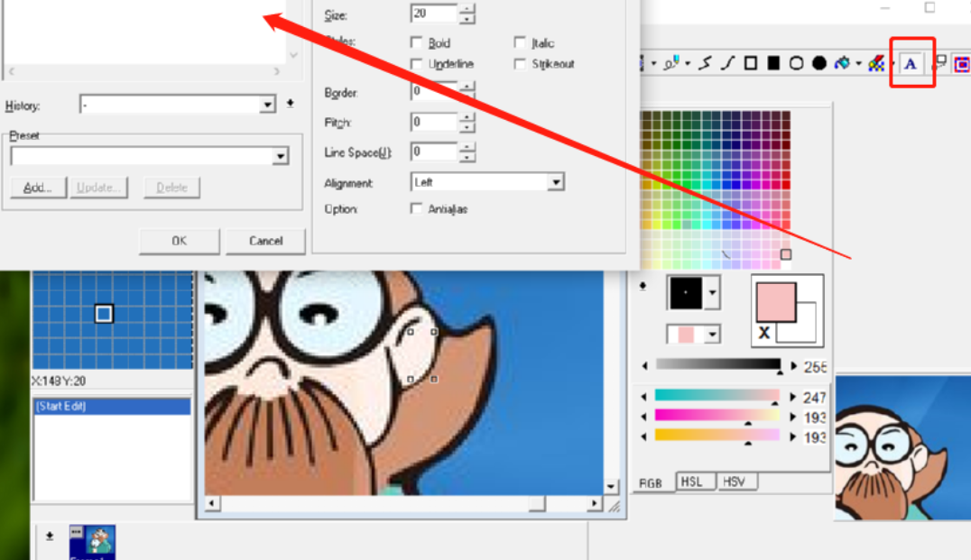Viewport: 971px width, 560px height.
Task: Select the curve line tool
Action: pyautogui.click(x=728, y=62)
